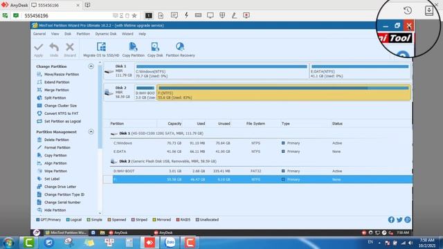Select E:DATA partition bar in Disk 1 map
Viewport: 443px width, 249px height.
(x=360, y=71)
